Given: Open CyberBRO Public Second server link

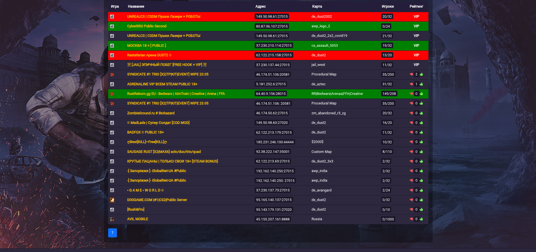Looking at the screenshot, I should click(147, 26).
